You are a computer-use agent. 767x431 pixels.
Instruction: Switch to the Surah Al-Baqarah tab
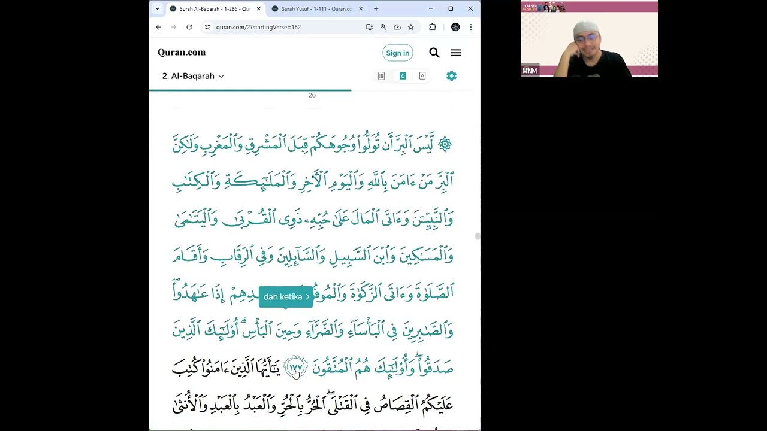click(x=215, y=9)
